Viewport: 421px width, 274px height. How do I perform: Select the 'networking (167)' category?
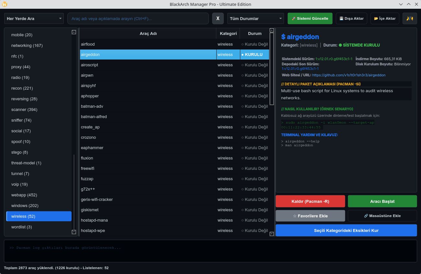click(39, 46)
